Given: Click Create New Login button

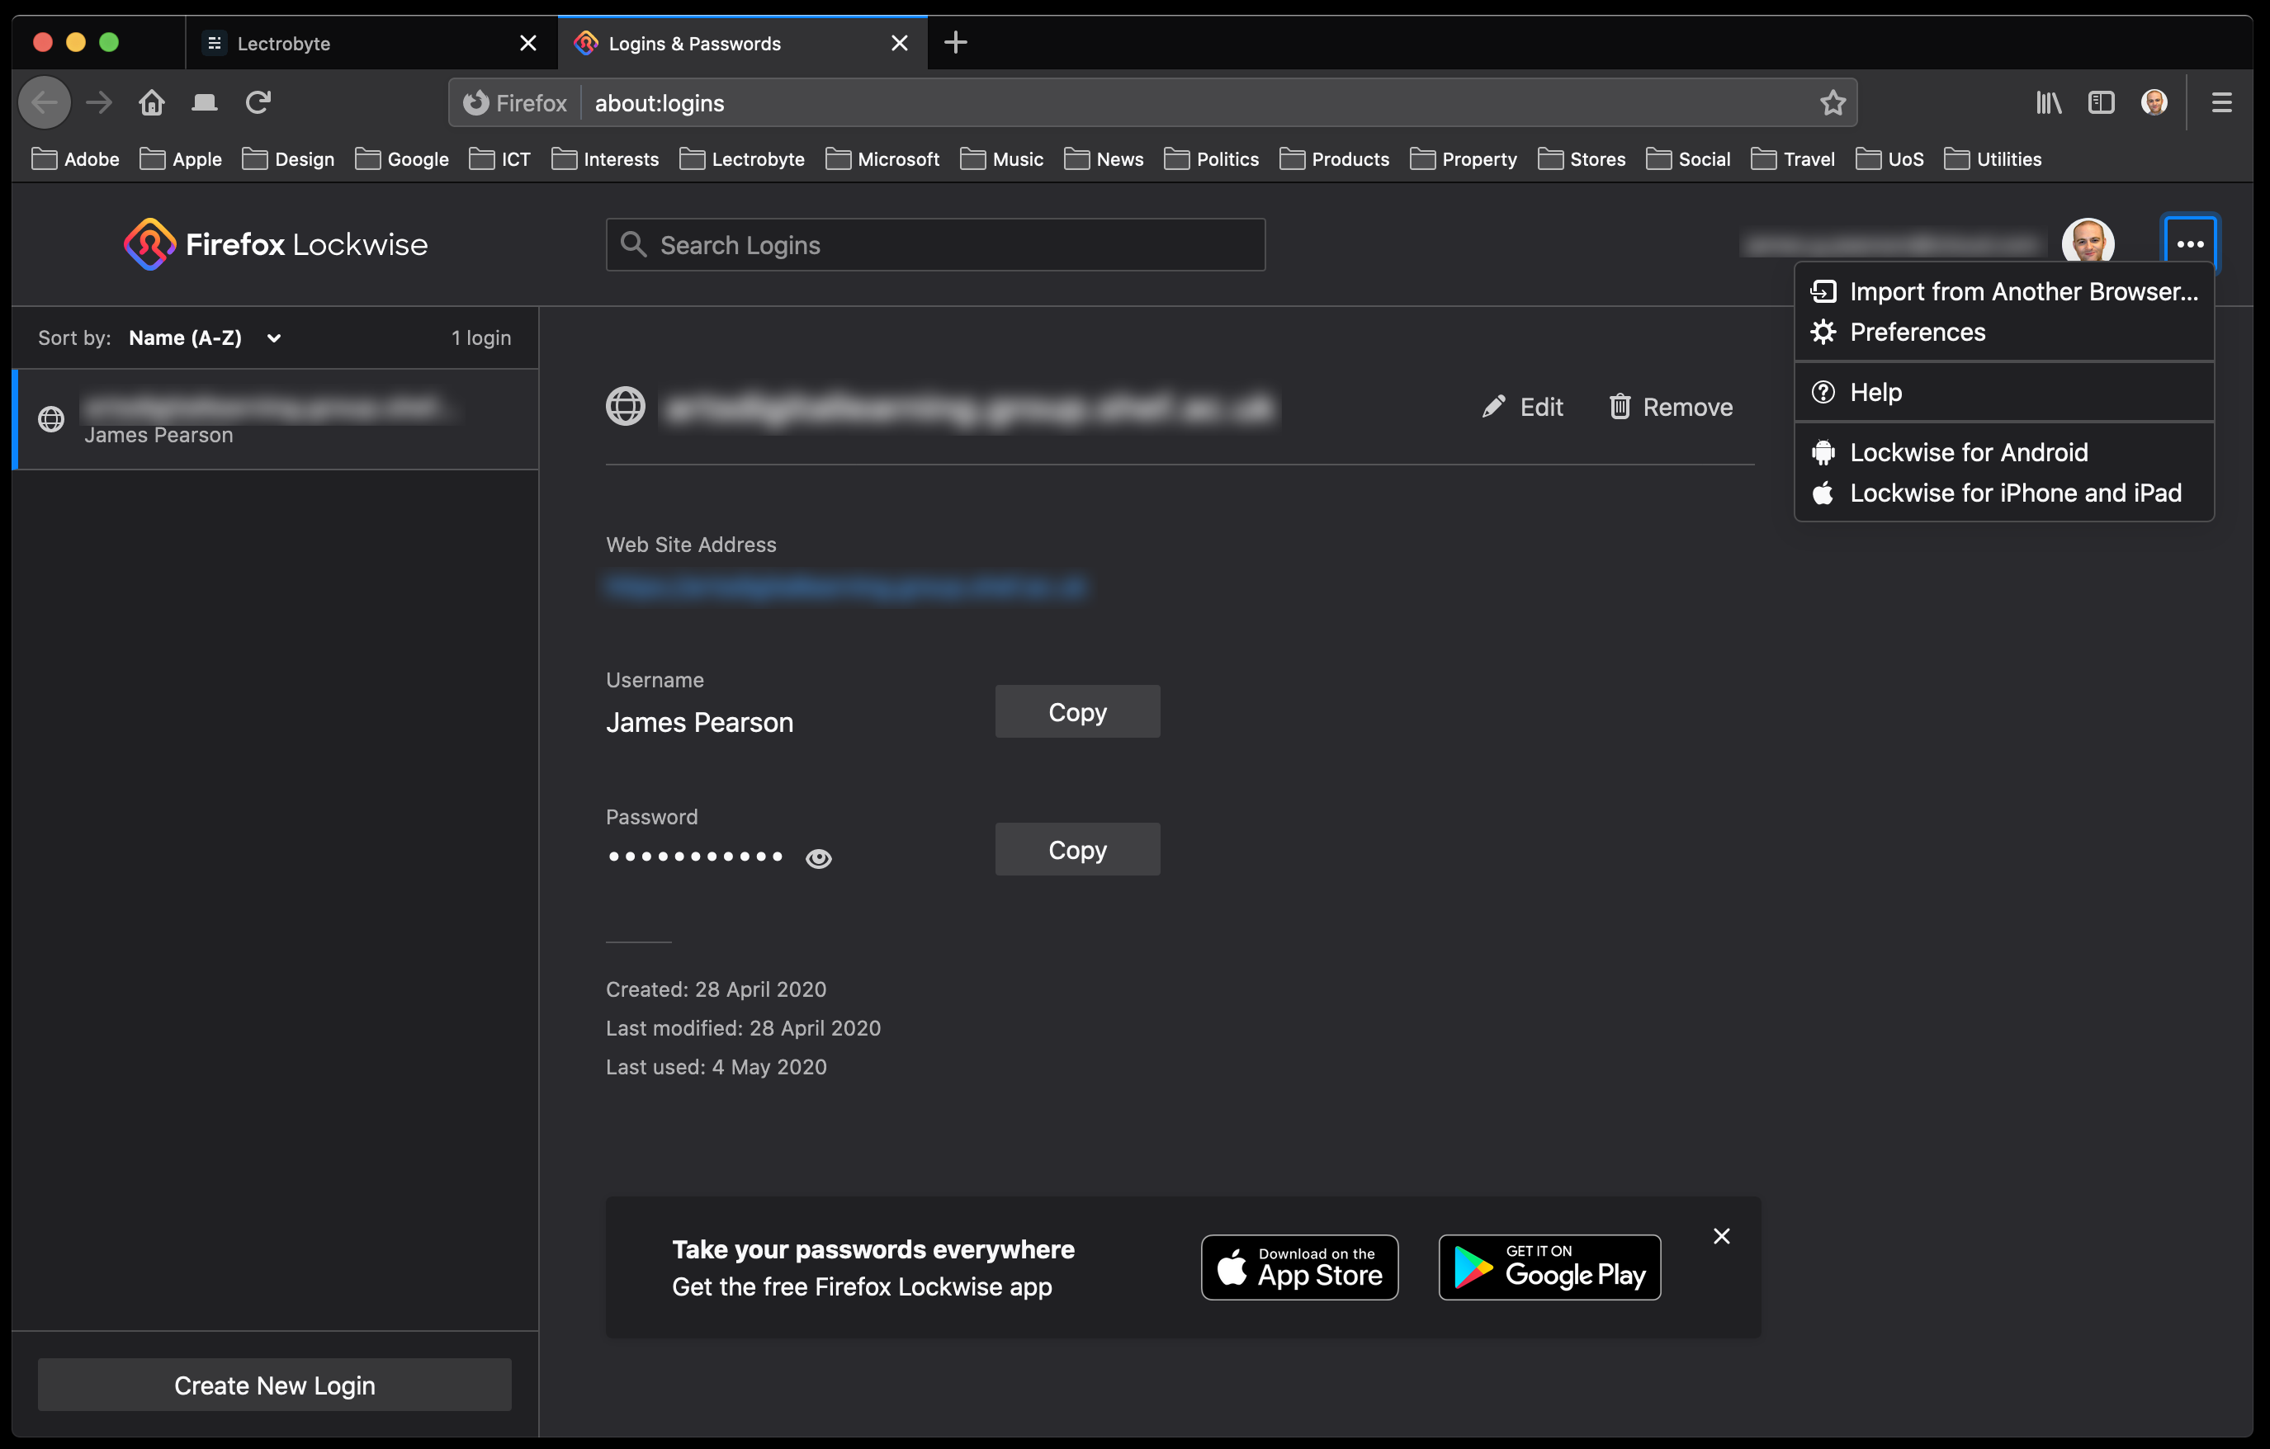Looking at the screenshot, I should point(274,1385).
